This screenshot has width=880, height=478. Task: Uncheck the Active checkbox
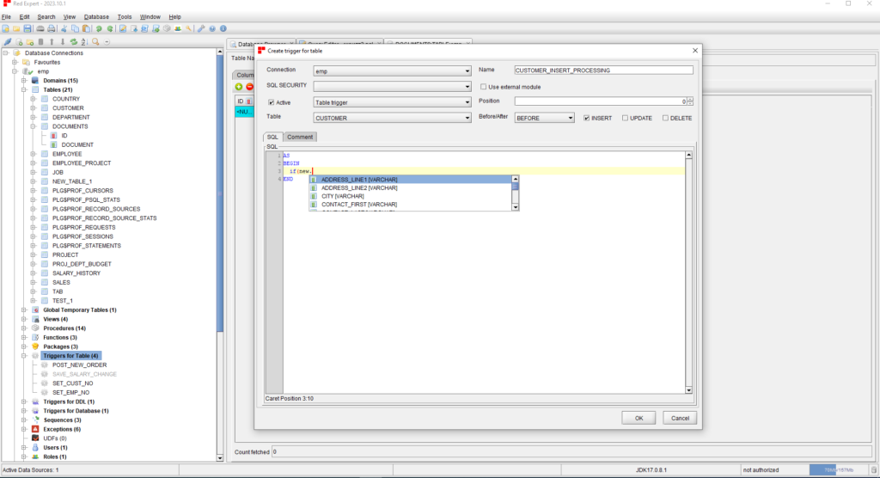click(x=272, y=102)
